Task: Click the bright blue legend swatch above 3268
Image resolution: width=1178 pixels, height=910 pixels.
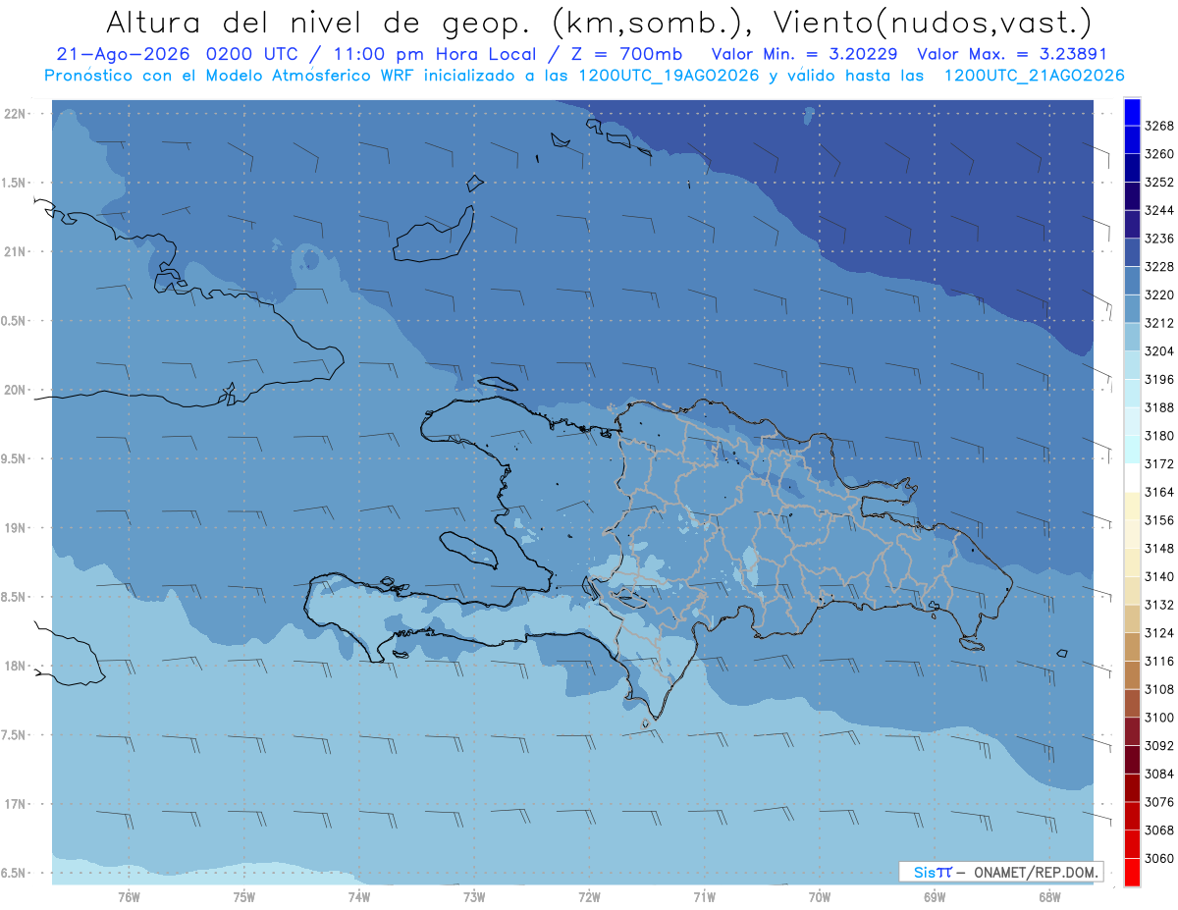Action: point(1132,111)
